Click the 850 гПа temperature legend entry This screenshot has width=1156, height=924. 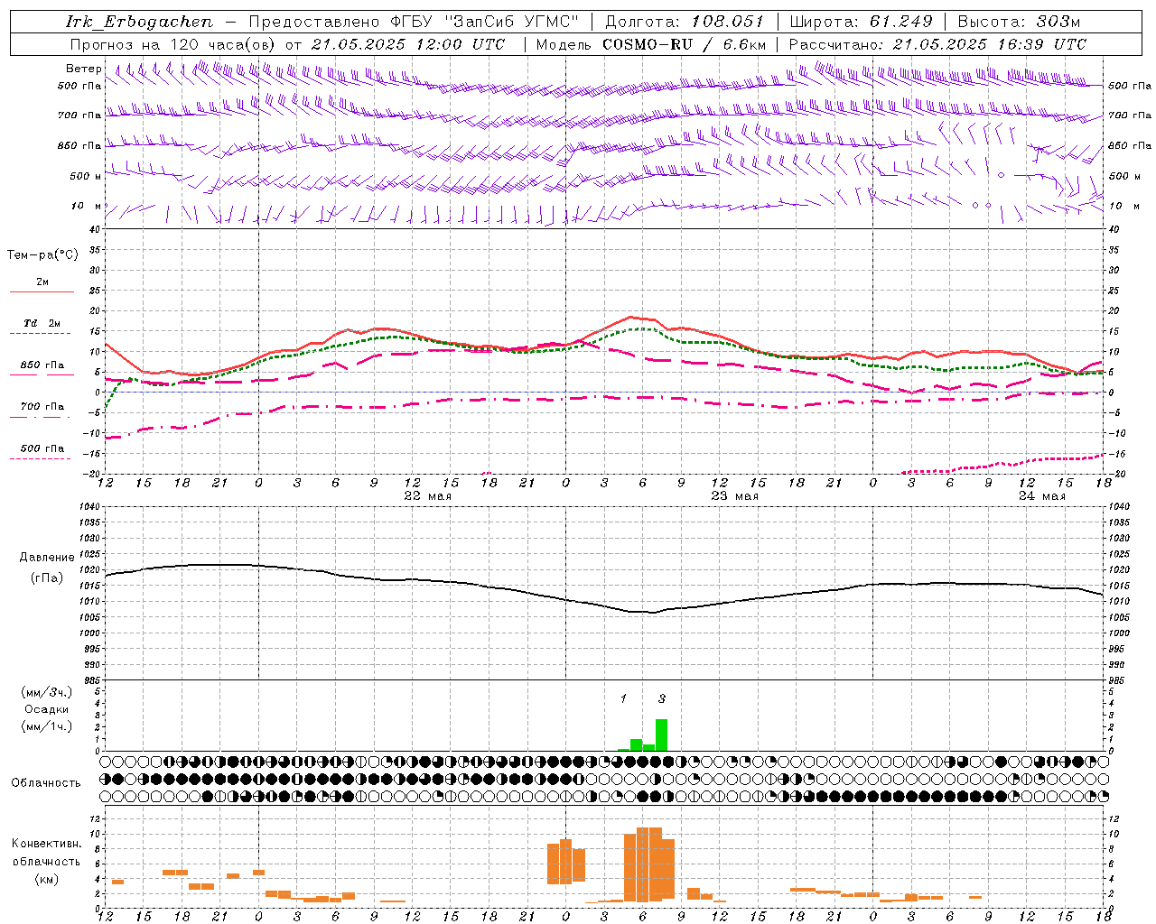pyautogui.click(x=42, y=365)
